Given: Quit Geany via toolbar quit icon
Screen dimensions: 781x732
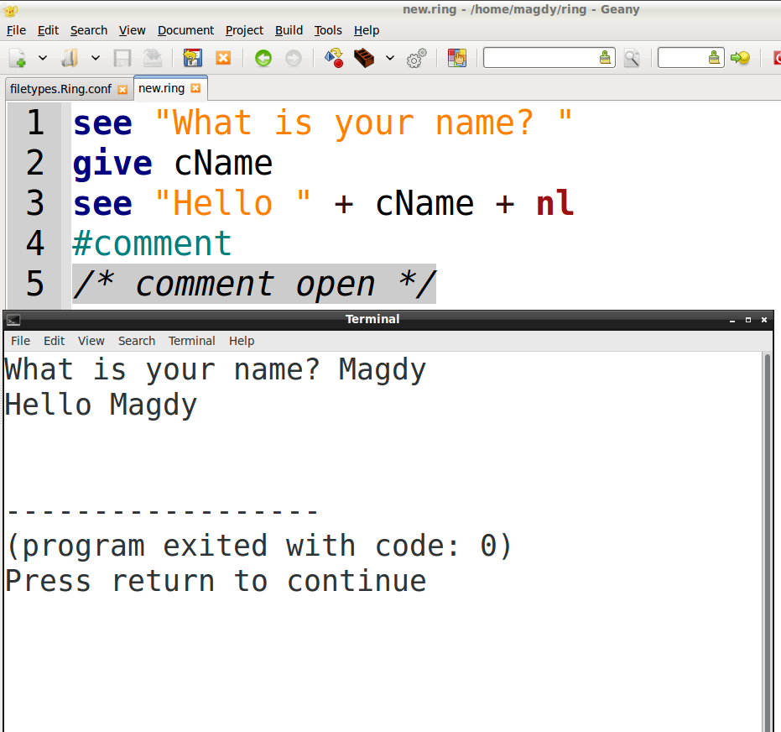Looking at the screenshot, I should tap(777, 57).
